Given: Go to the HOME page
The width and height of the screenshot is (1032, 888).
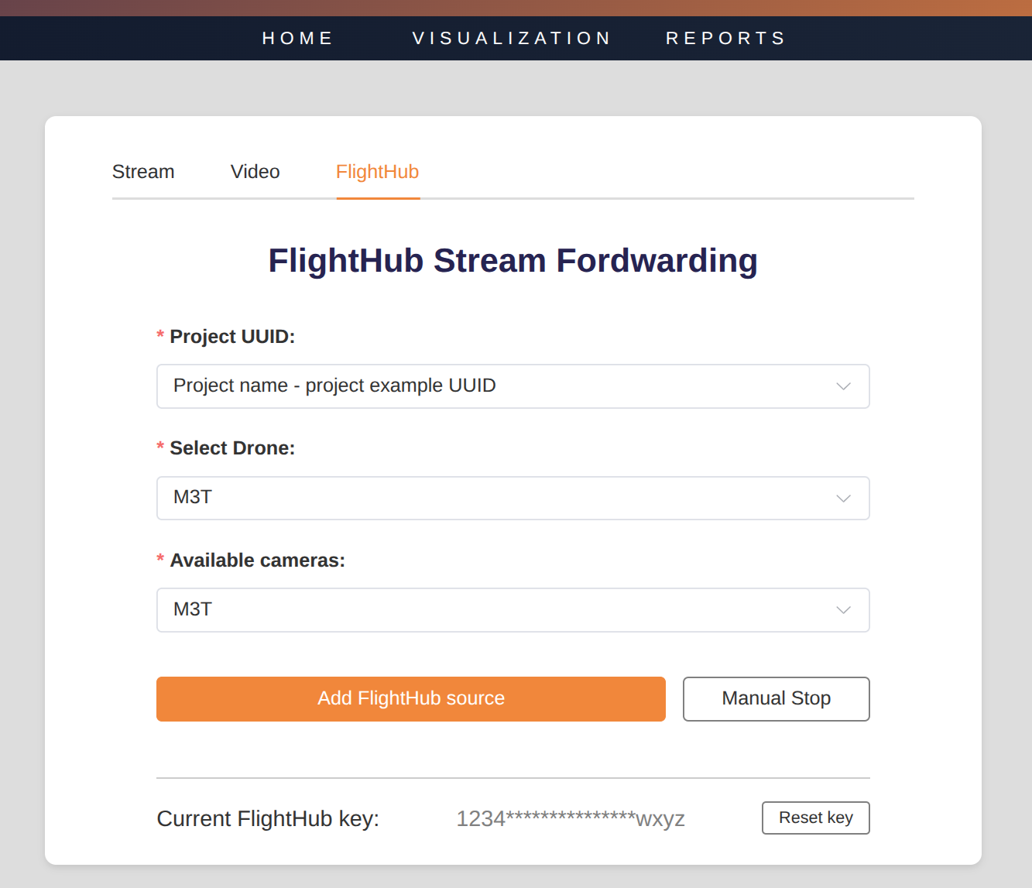Looking at the screenshot, I should pos(297,39).
